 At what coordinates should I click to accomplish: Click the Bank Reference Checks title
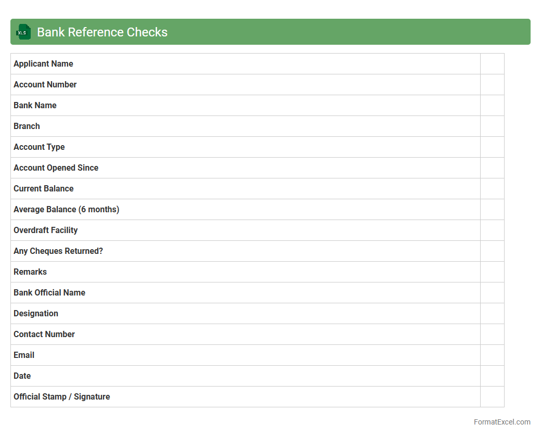click(x=102, y=32)
